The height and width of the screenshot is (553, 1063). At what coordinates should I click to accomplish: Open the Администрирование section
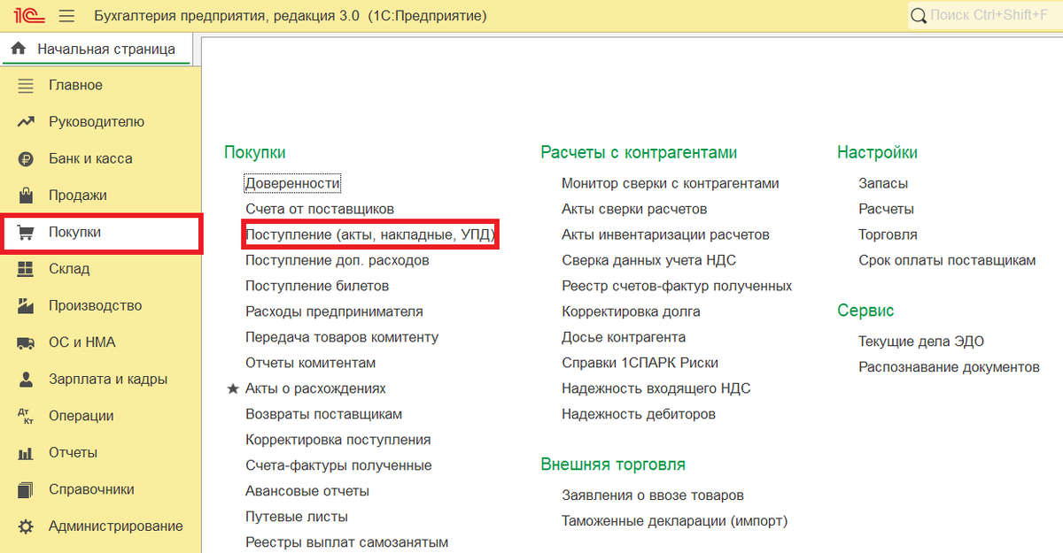116,526
